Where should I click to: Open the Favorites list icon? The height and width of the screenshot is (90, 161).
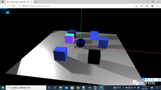142,6
